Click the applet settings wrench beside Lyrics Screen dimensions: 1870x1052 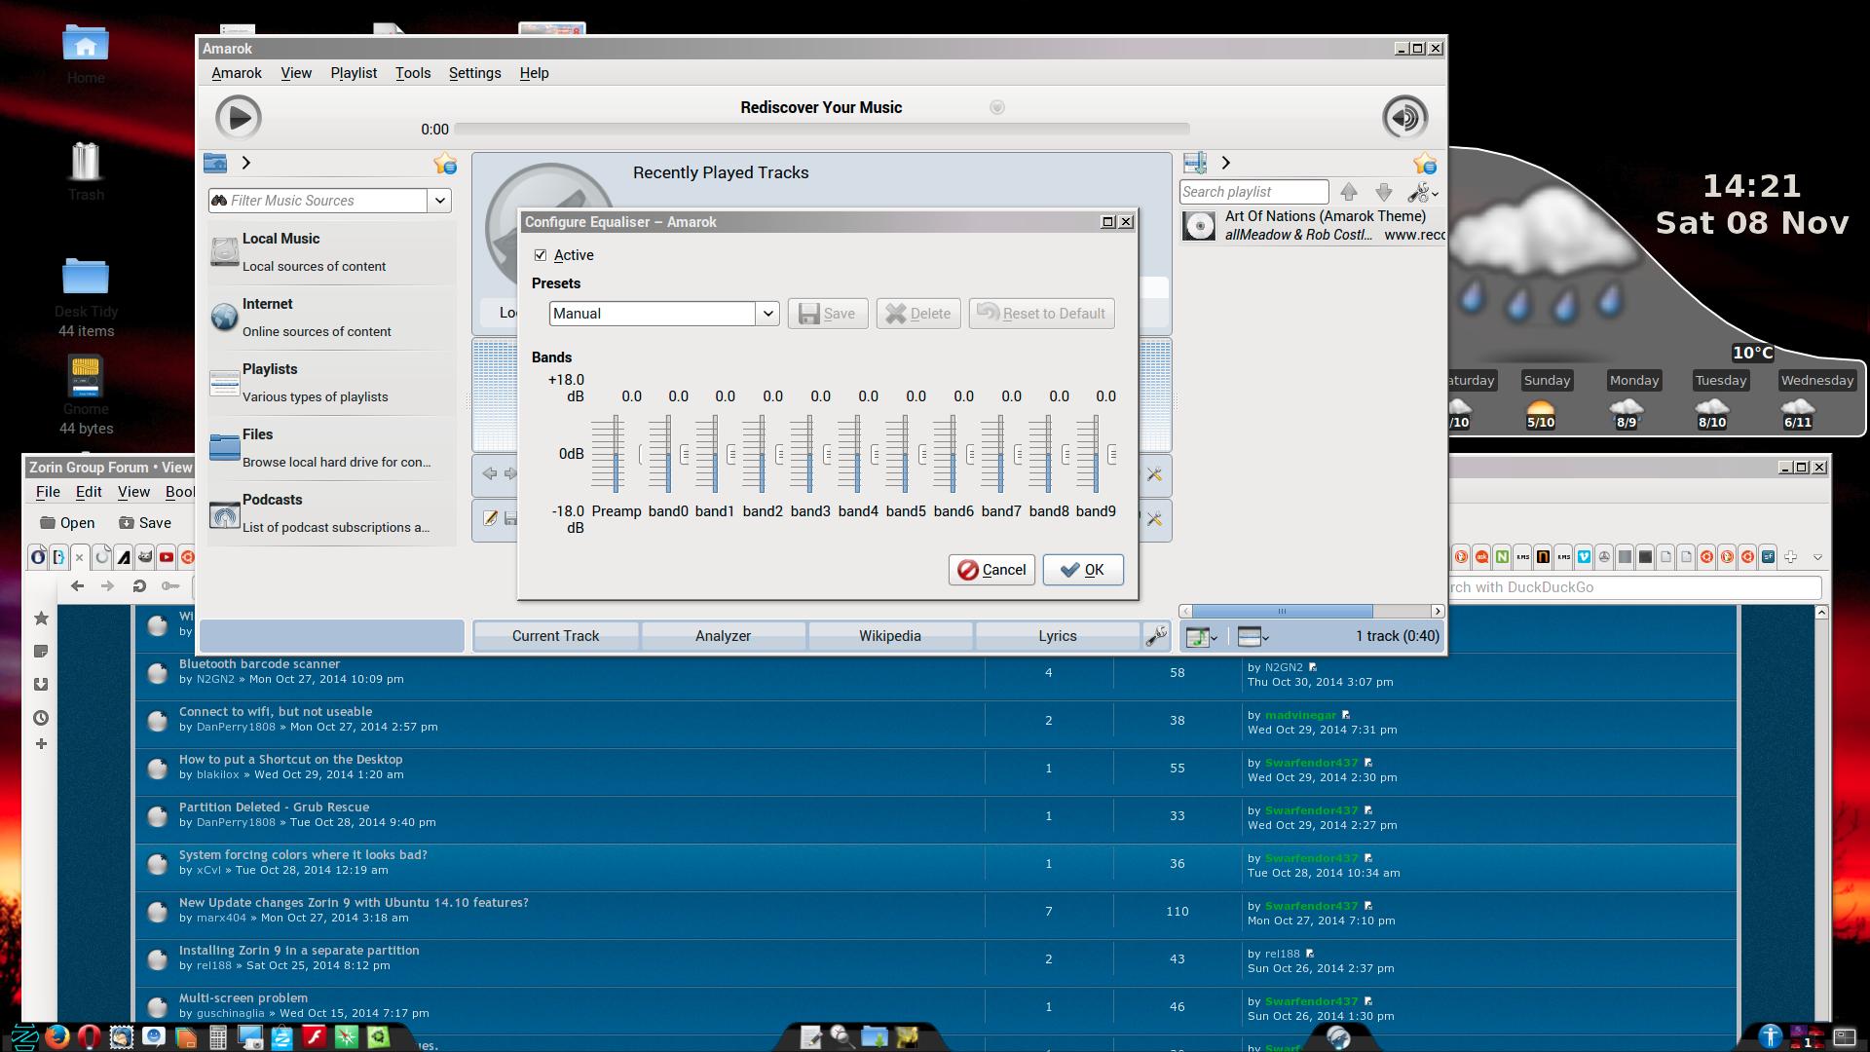[x=1156, y=636]
